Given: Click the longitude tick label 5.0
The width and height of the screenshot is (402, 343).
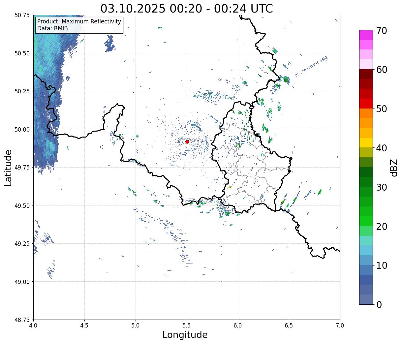Looking at the screenshot, I should point(136,326).
